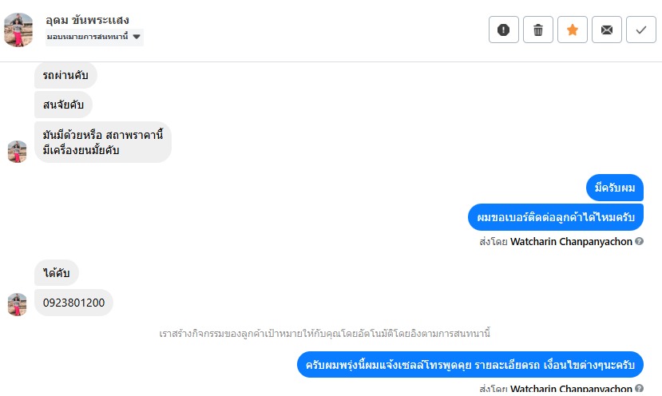The width and height of the screenshot is (662, 396).
Task: Delete conversation using trash icon
Action: pyautogui.click(x=537, y=30)
